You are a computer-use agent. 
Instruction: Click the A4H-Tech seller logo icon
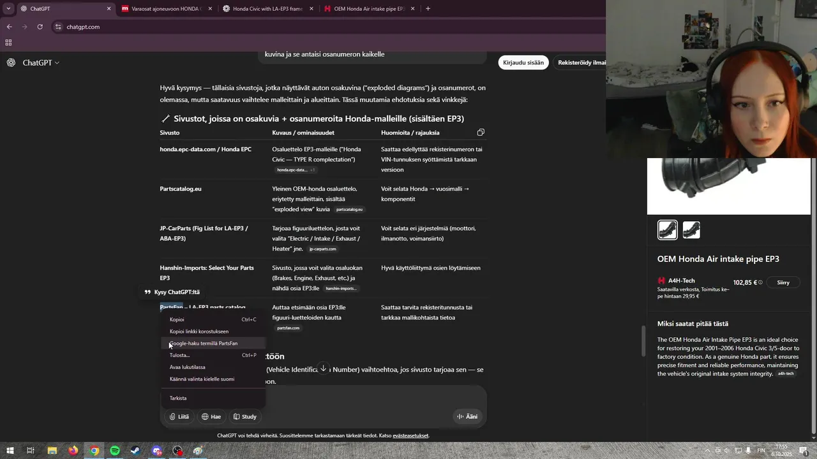point(661,280)
